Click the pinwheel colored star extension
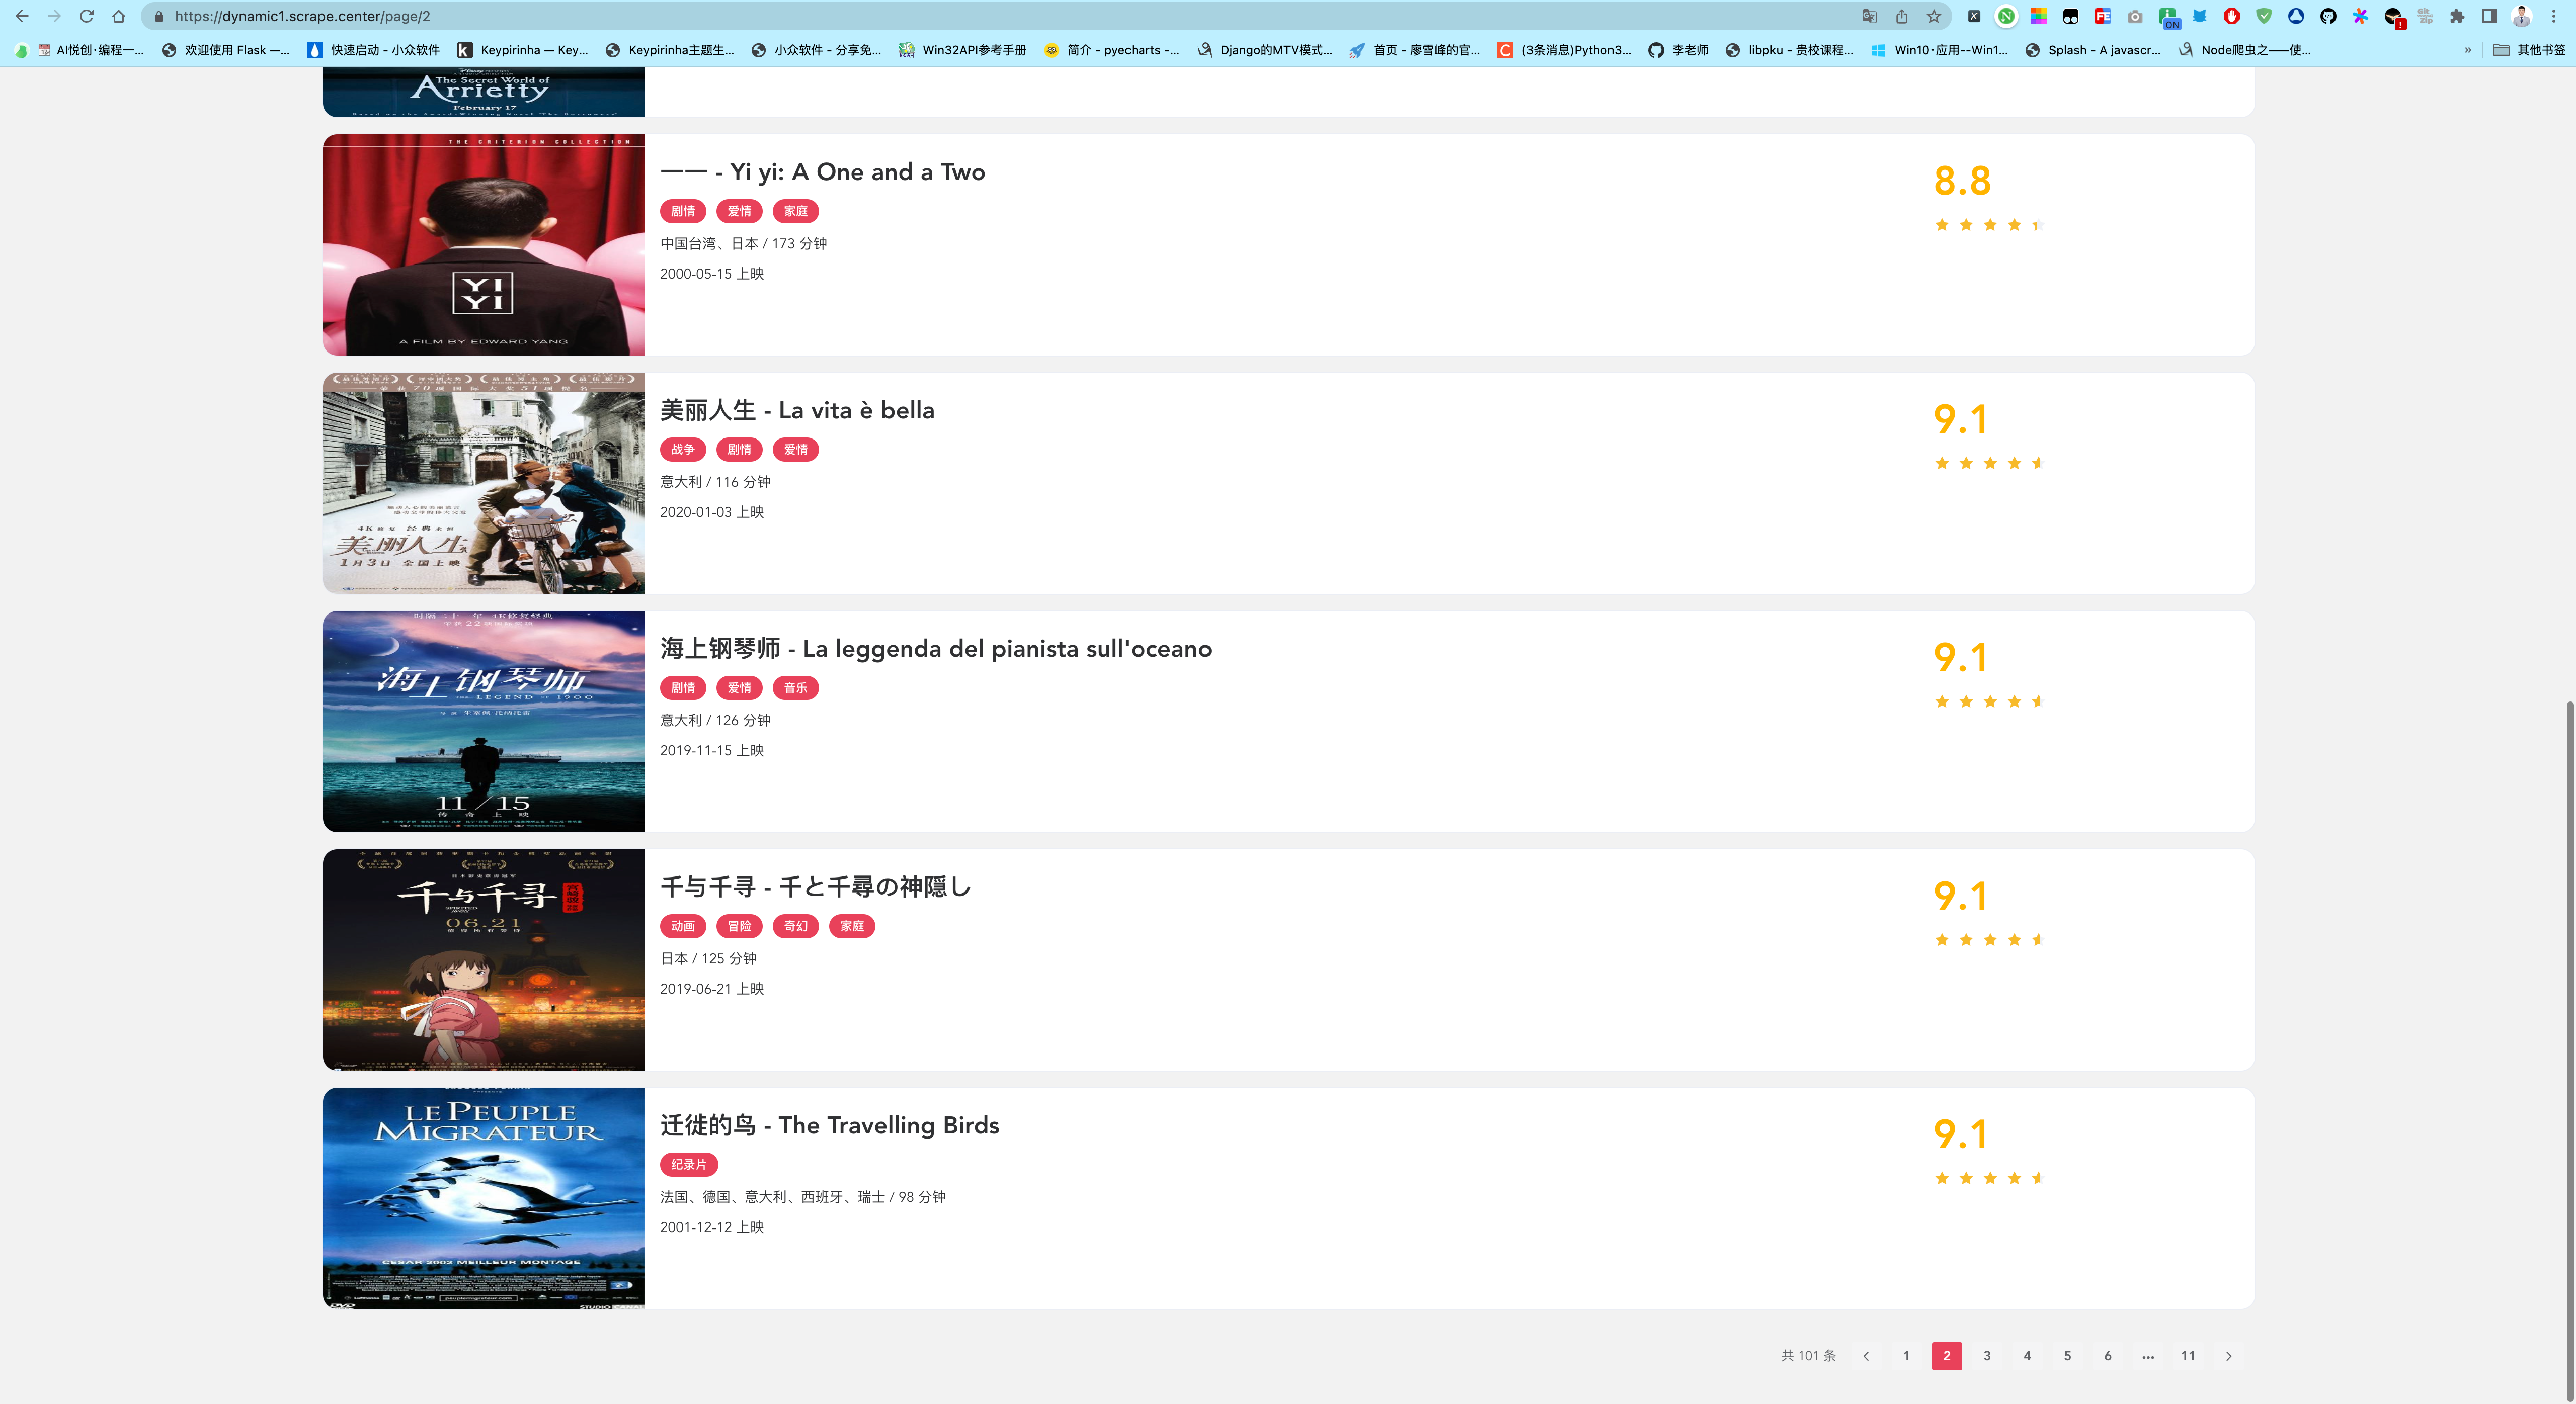The height and width of the screenshot is (1404, 2576). (x=2360, y=16)
